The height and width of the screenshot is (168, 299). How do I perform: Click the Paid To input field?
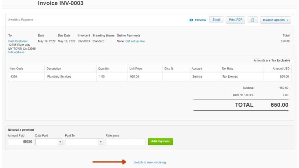[82, 142]
